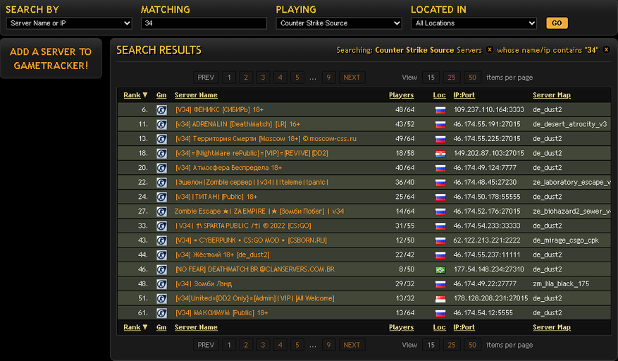Open NightMare rePublic server link
The height and width of the screenshot is (361, 618).
252,153
